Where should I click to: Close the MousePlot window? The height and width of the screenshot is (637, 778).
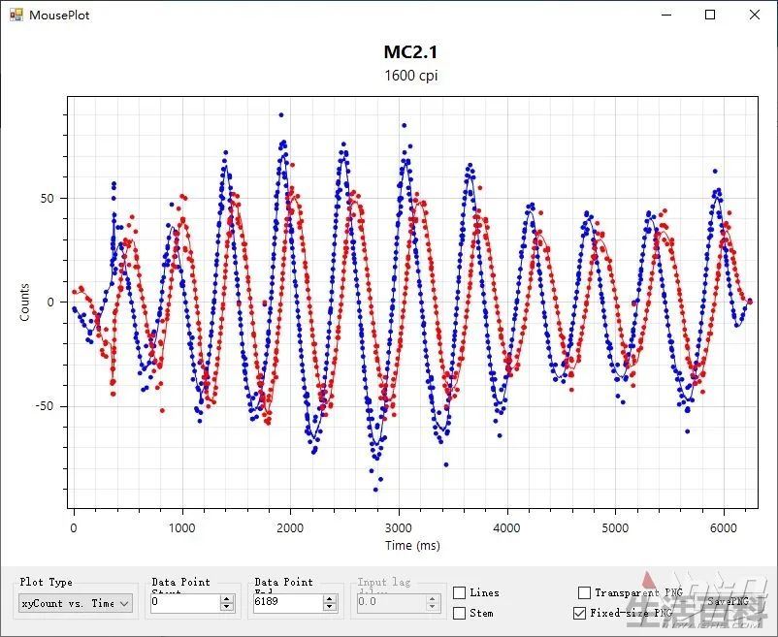(754, 15)
